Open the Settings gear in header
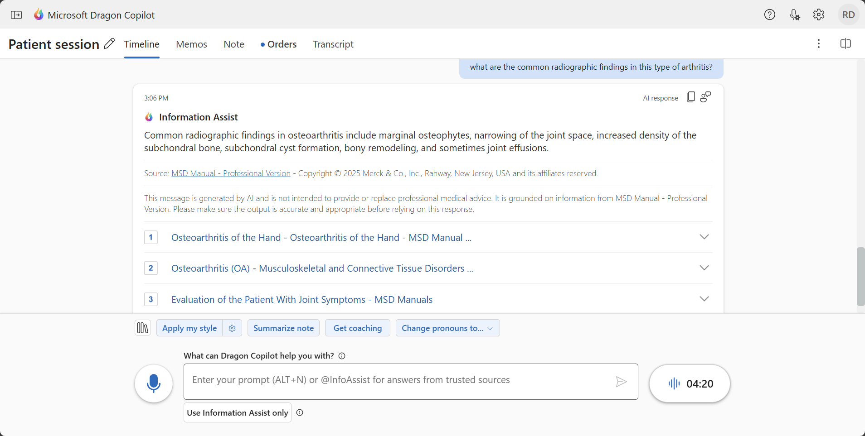Image resolution: width=865 pixels, height=436 pixels. 818,15
